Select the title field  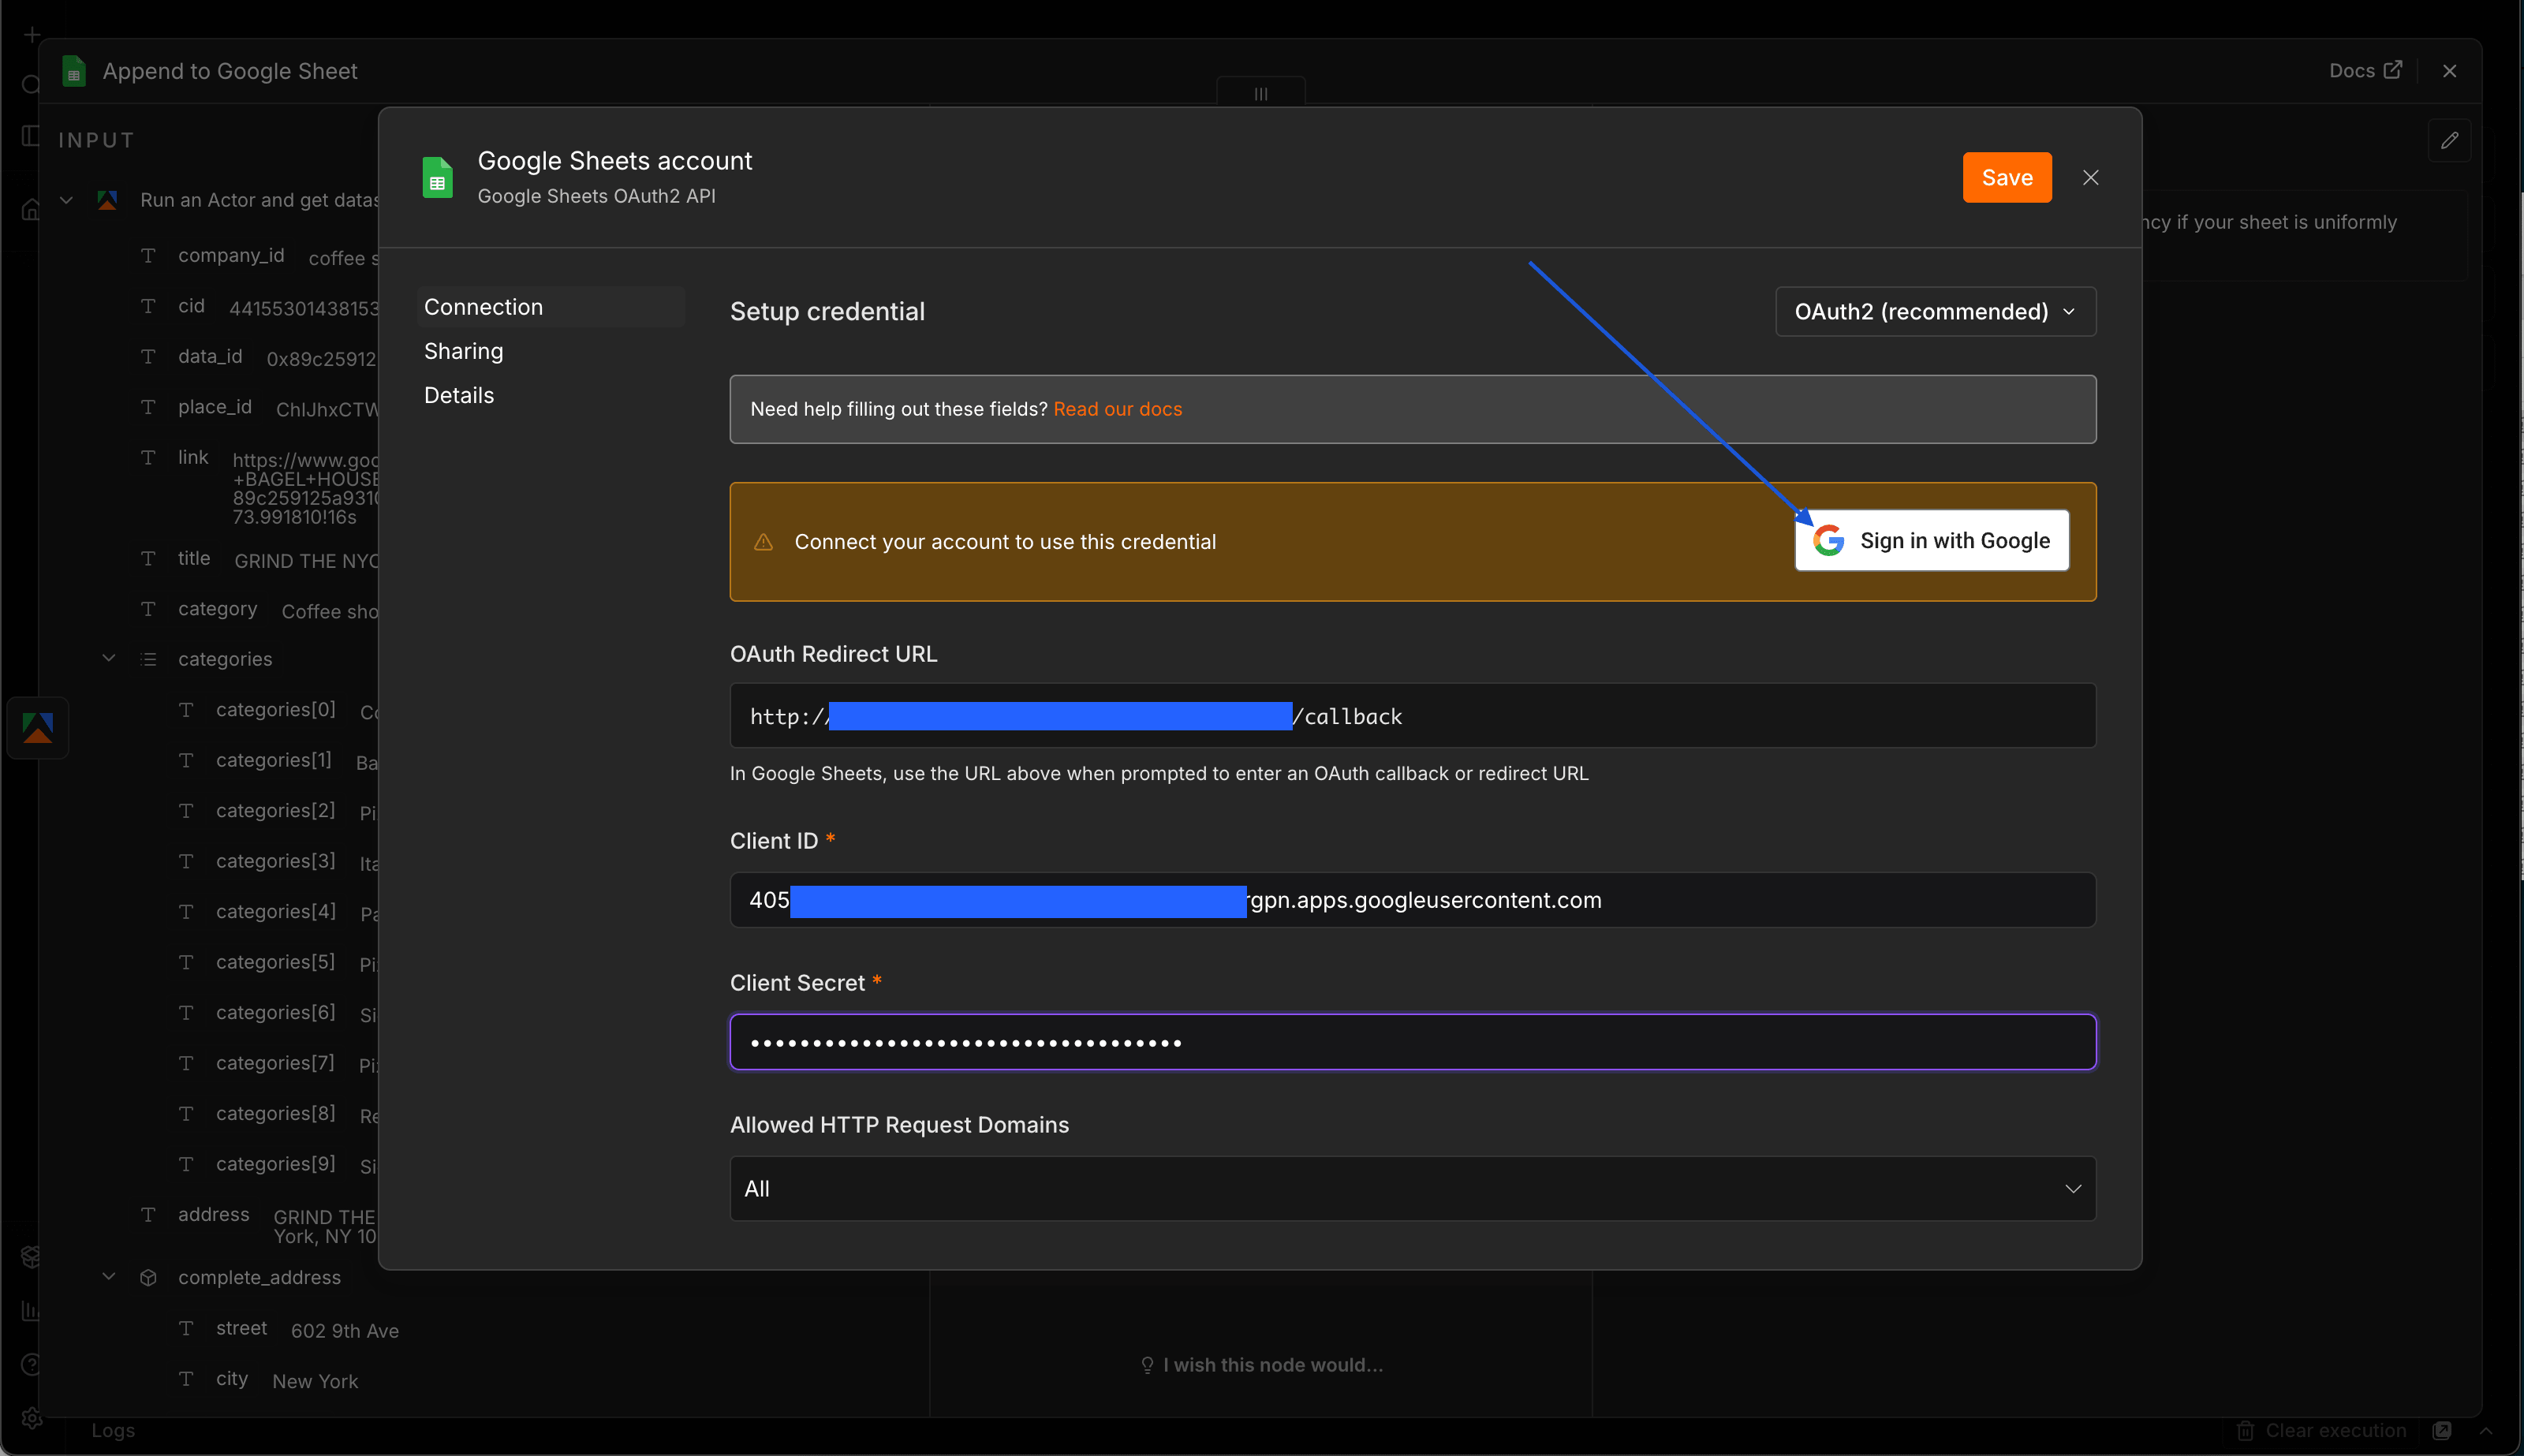tap(194, 558)
